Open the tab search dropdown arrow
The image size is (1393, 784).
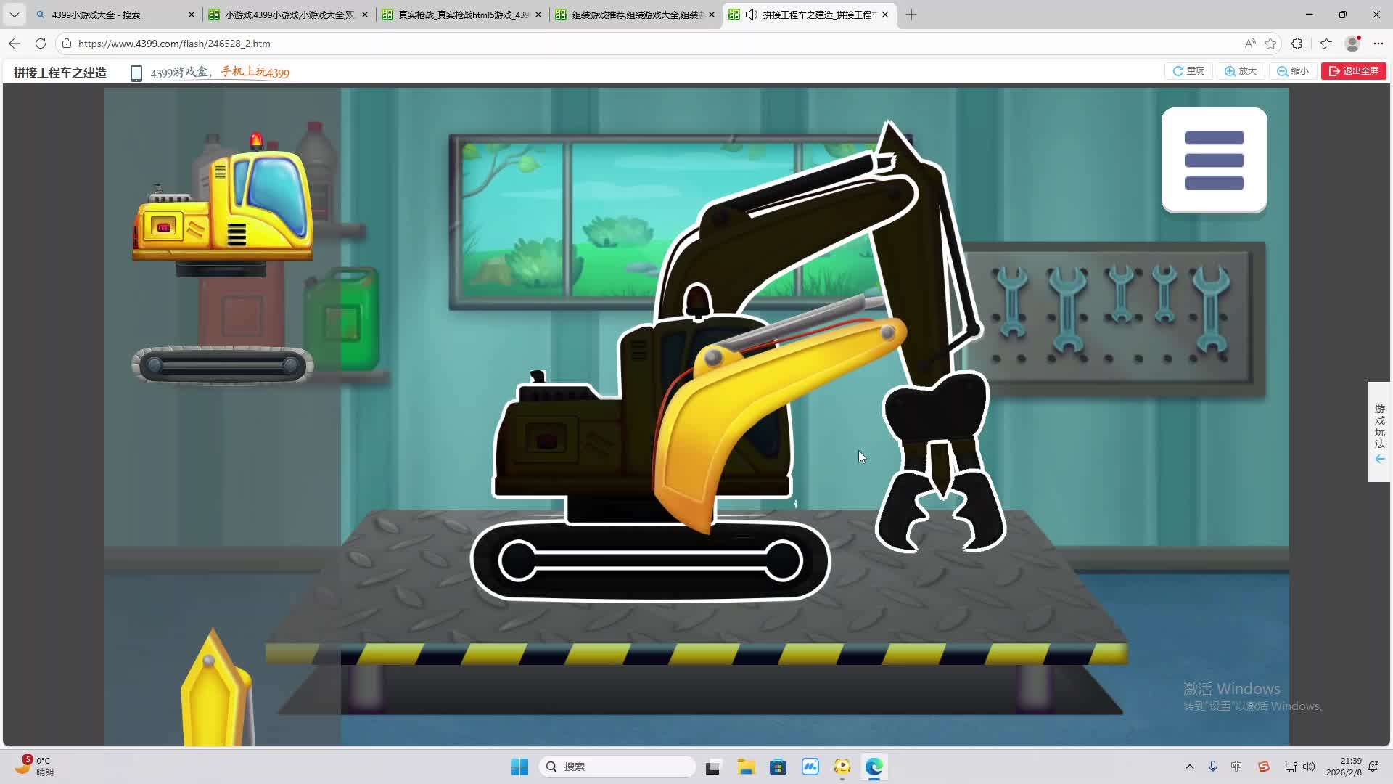pyautogui.click(x=14, y=15)
